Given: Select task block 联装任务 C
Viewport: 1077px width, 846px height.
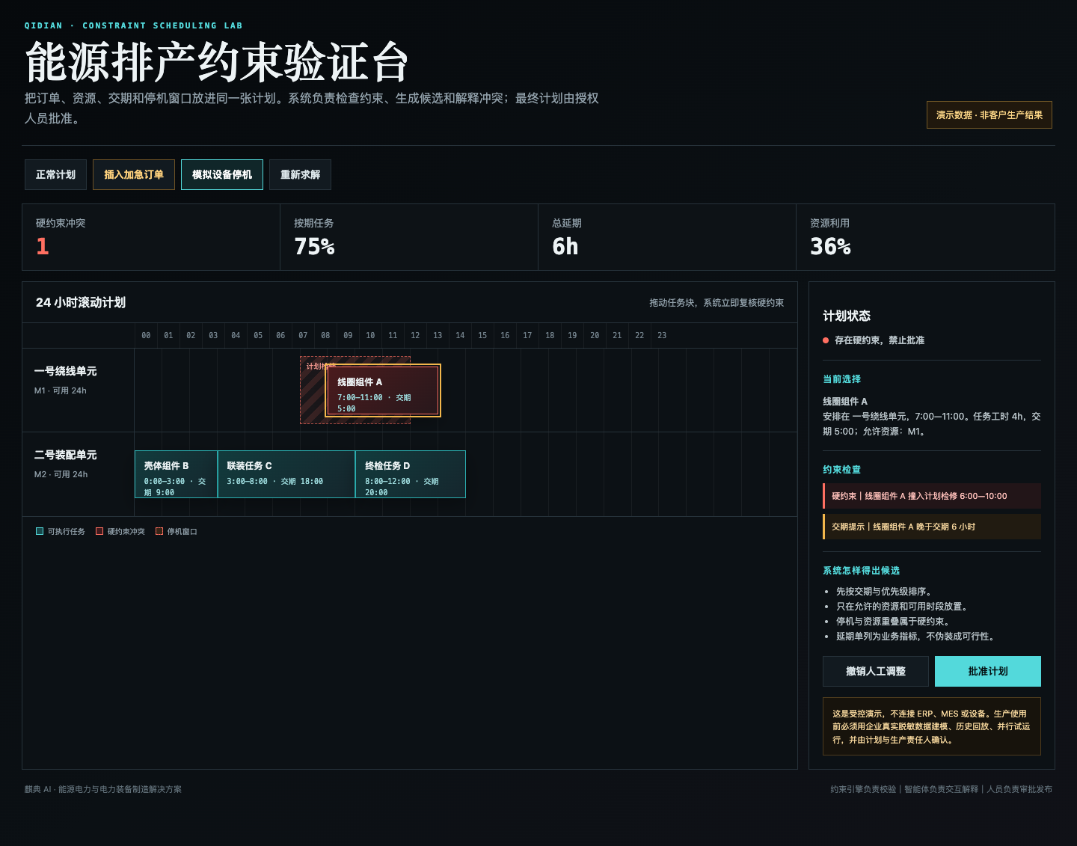Looking at the screenshot, I should [286, 474].
